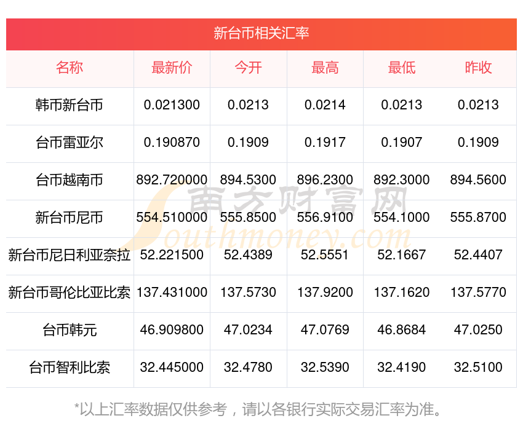523x429 pixels.
Task: Click the disclaimer note below the table
Action: click(257, 409)
